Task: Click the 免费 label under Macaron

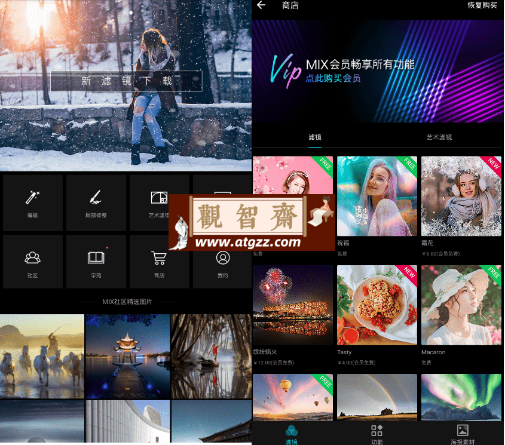Action: [x=427, y=363]
